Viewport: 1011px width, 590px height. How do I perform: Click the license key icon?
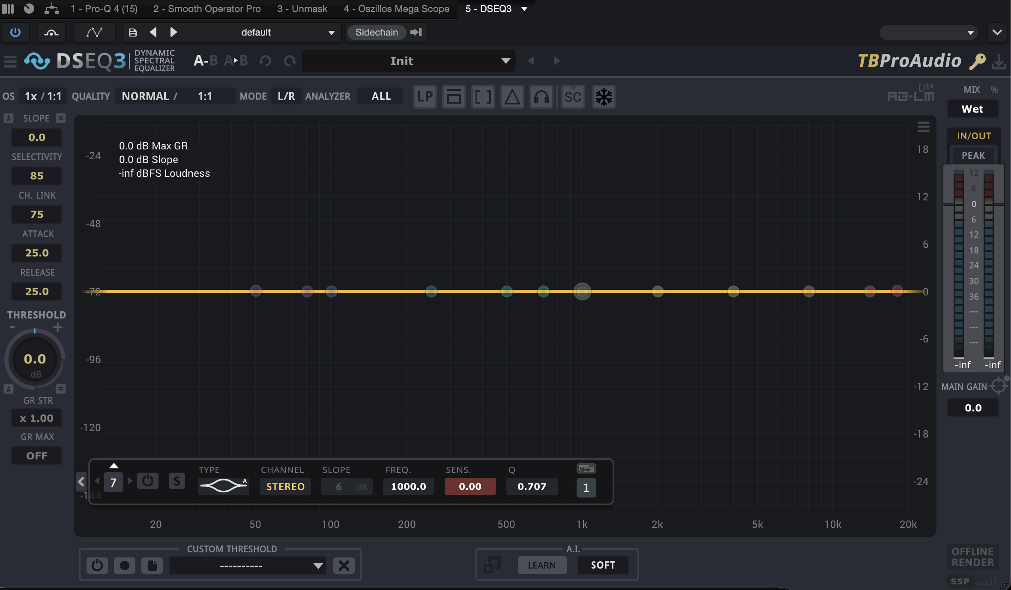click(x=978, y=61)
